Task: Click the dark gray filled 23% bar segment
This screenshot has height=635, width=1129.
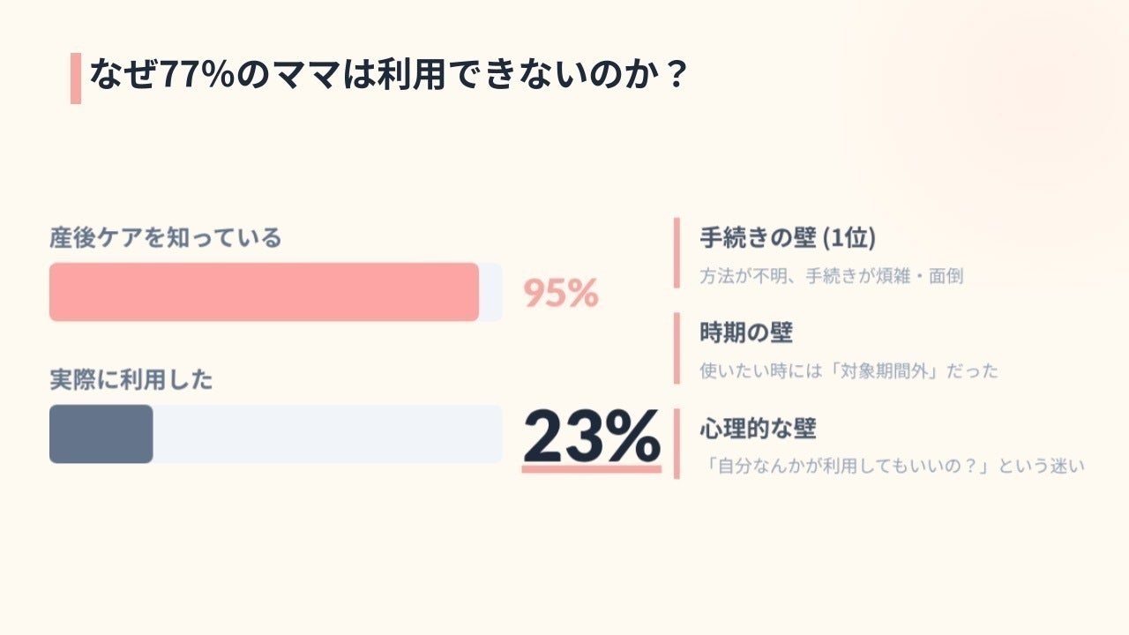Action: click(x=101, y=434)
